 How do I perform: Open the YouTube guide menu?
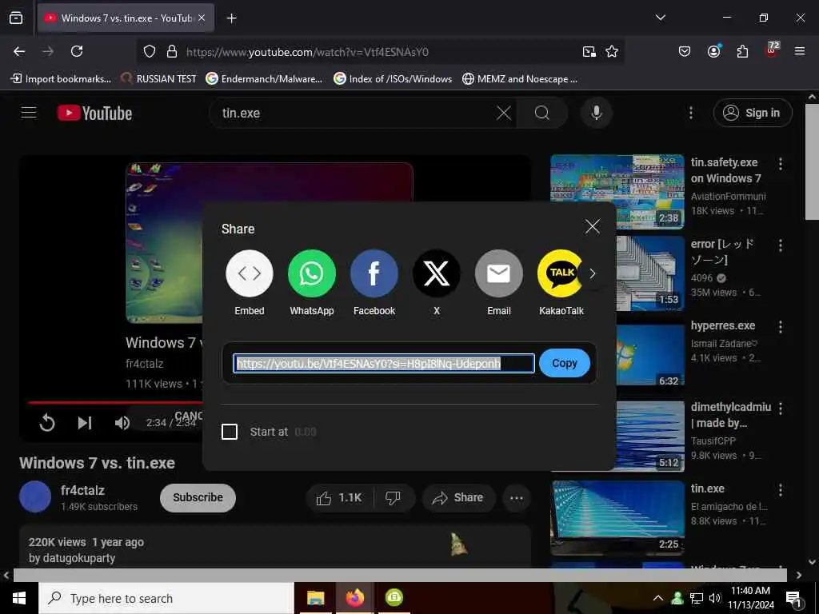[x=29, y=113]
